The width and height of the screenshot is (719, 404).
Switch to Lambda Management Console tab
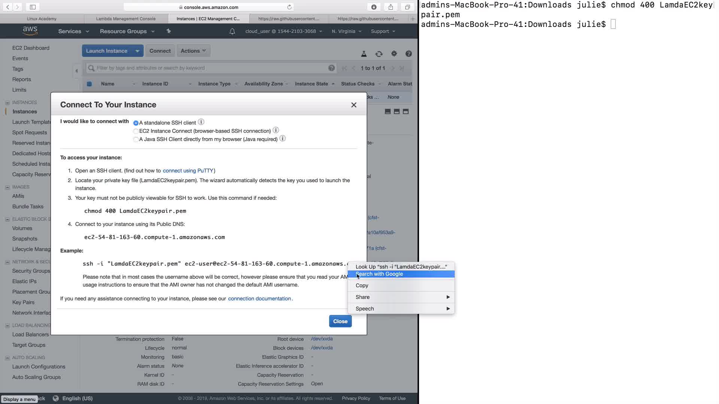126,19
